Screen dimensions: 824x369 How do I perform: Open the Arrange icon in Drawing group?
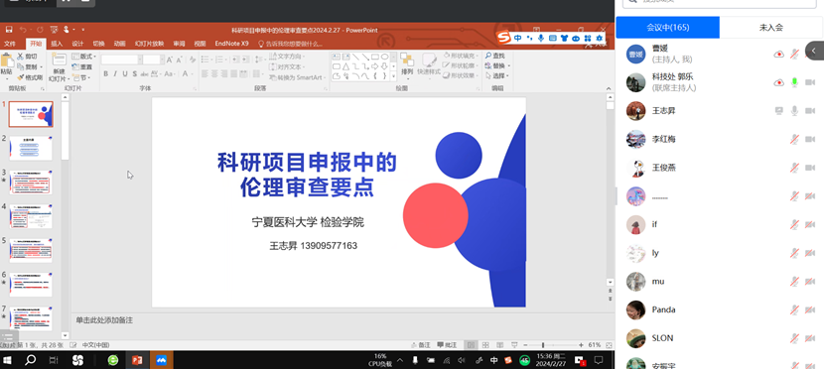(407, 64)
